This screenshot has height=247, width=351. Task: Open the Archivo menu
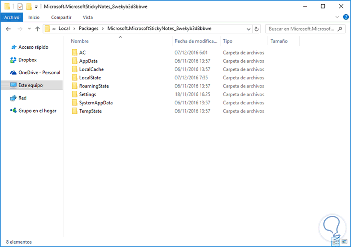[x=12, y=17]
